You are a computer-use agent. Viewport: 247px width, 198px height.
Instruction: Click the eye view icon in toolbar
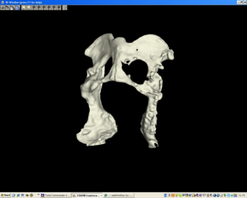click(x=2, y=8)
